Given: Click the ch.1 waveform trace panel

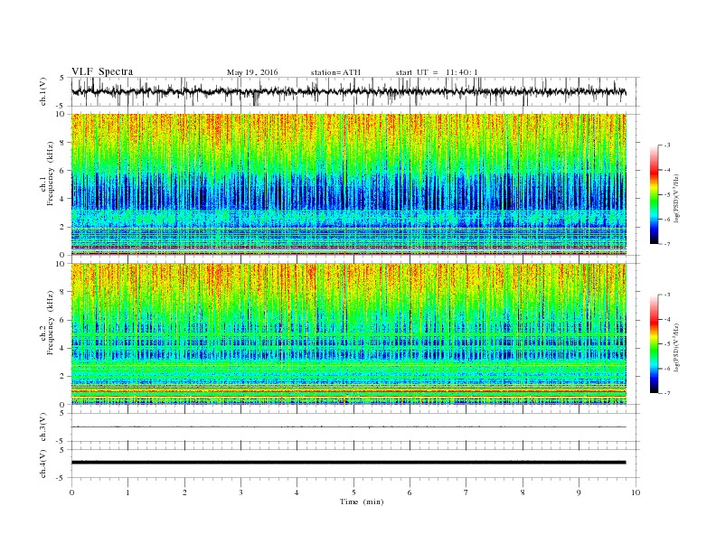Looking at the screenshot, I should (355, 91).
